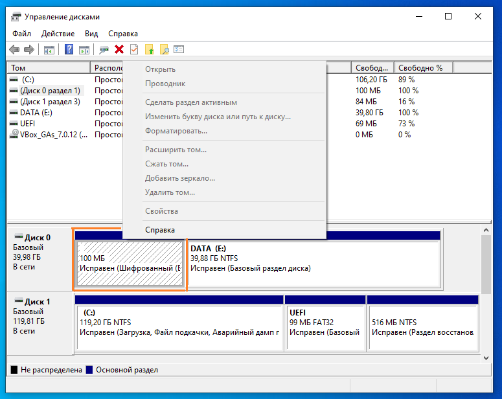
Task: Click Расширить том... in context menu
Action: click(x=224, y=150)
